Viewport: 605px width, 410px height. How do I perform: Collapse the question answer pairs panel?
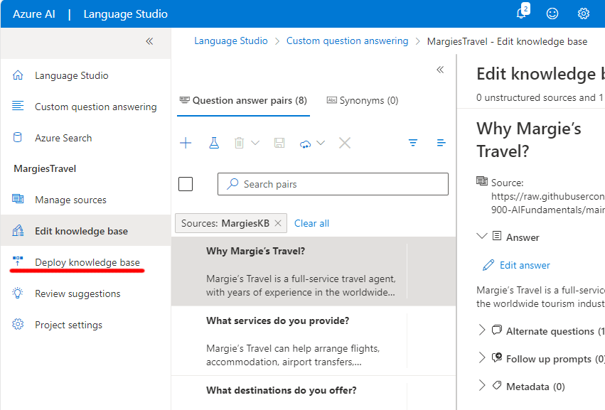pos(440,70)
